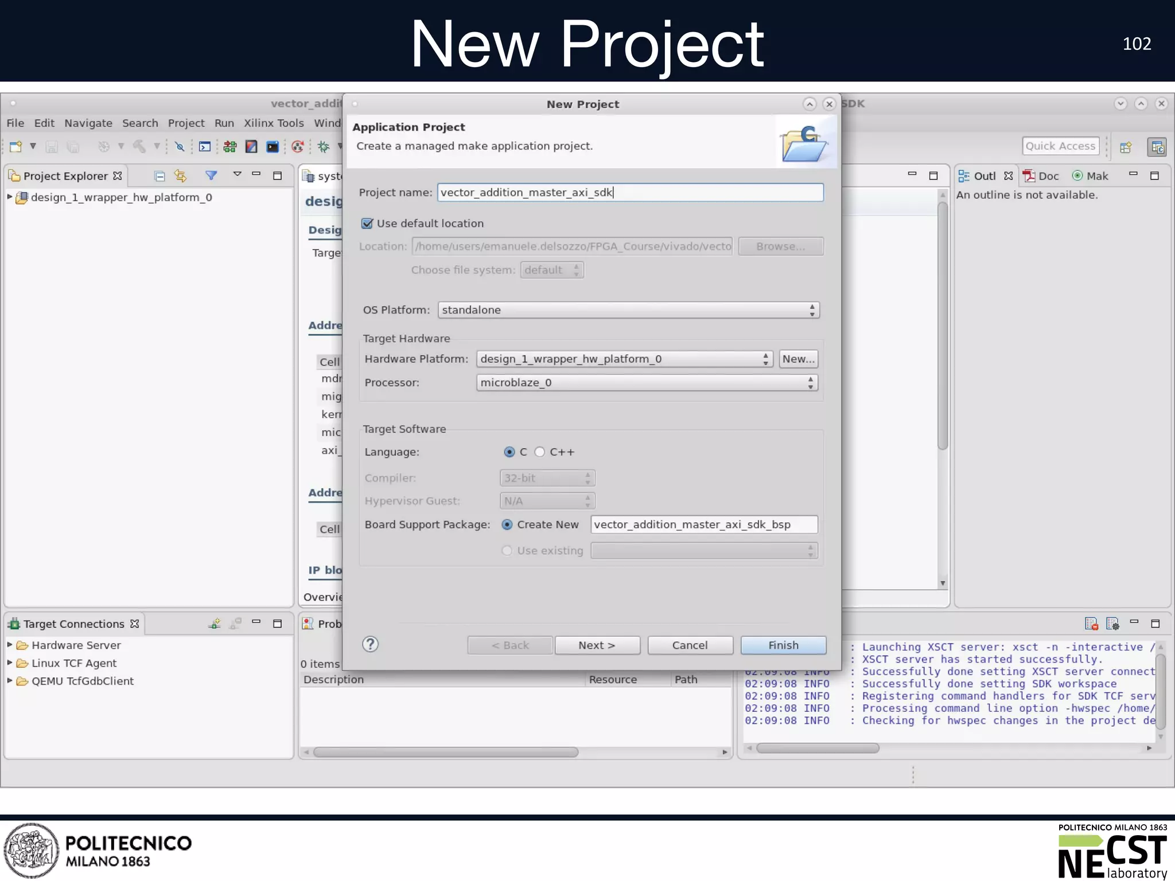Click the add target connection icon
Viewport: 1175px width, 881px height.
click(x=214, y=623)
